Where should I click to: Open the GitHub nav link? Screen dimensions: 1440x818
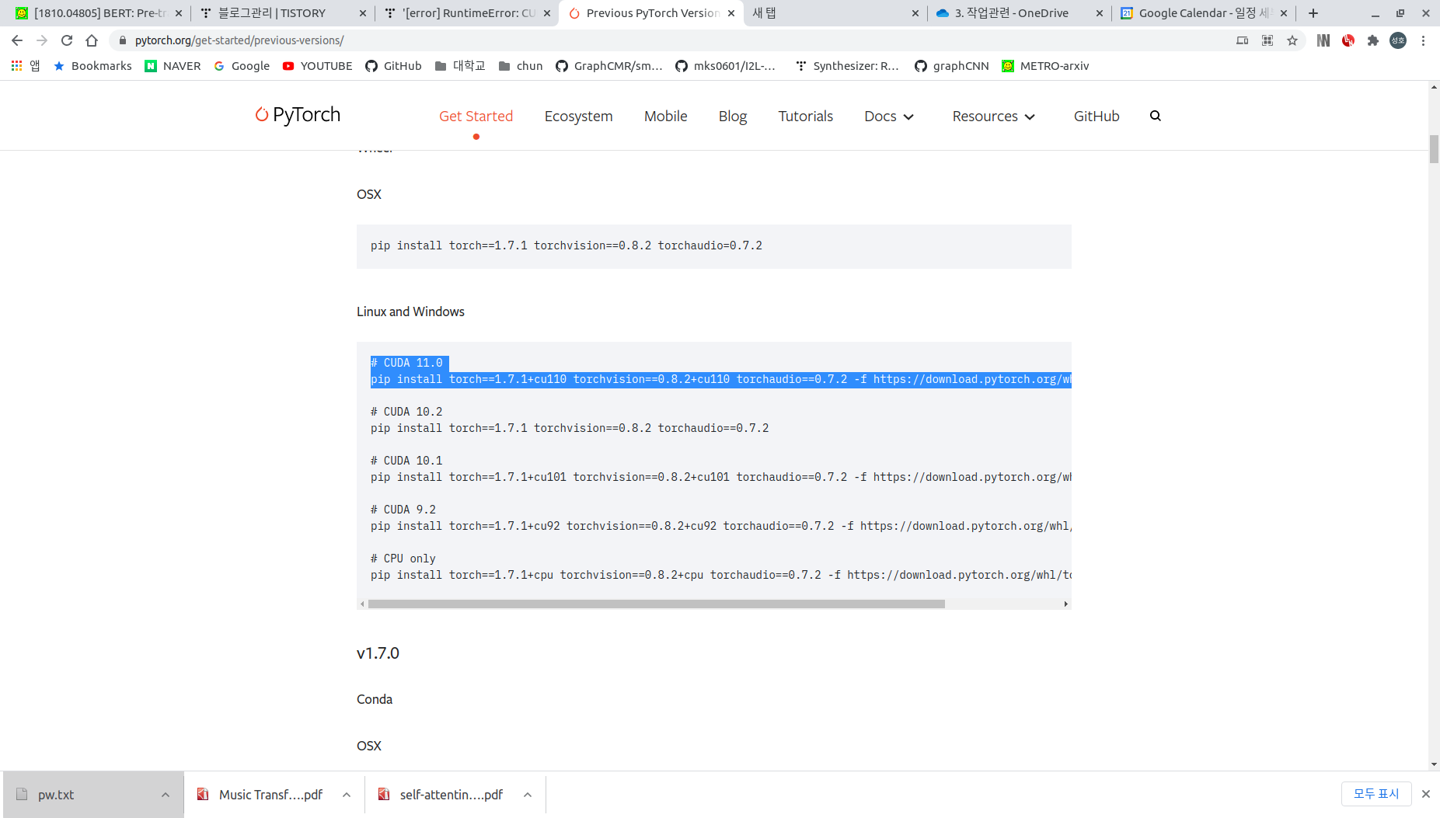coord(1097,116)
